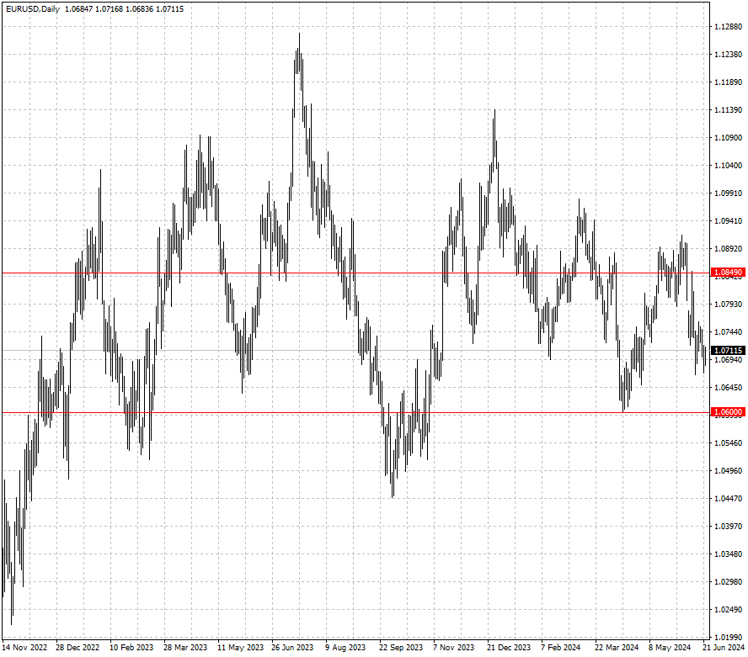Screen dimensions: 748x657
Task: Click the 1.09910 price axis label
Action: (x=728, y=193)
